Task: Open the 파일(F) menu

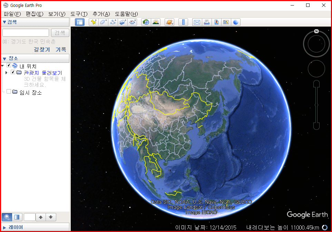Action: (12, 14)
